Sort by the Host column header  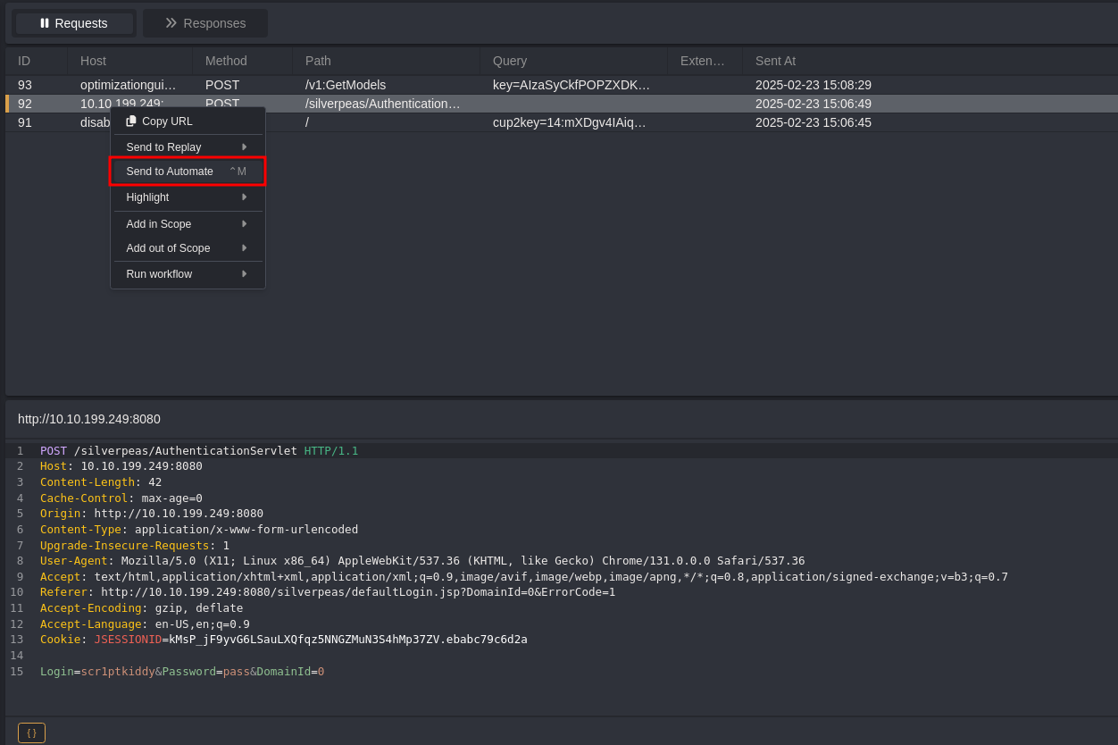click(130, 61)
